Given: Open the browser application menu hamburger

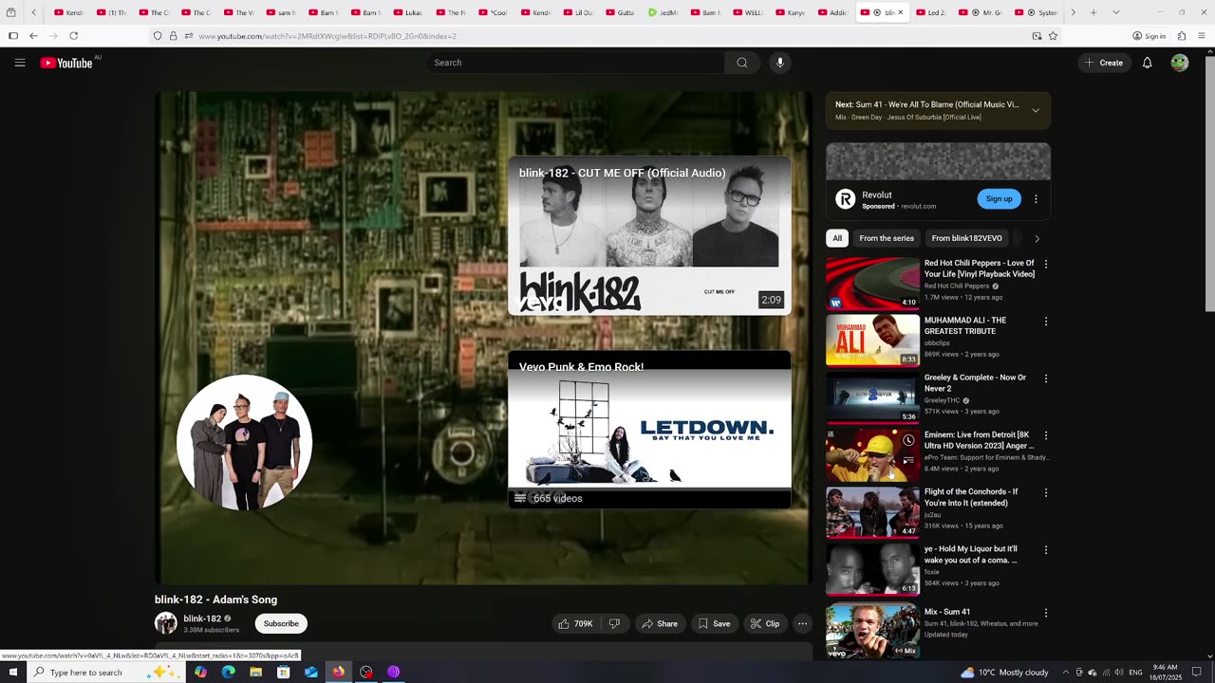Looking at the screenshot, I should [1203, 36].
